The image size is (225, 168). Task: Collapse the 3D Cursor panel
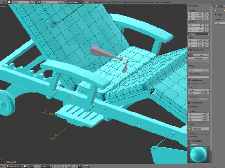coord(189,107)
